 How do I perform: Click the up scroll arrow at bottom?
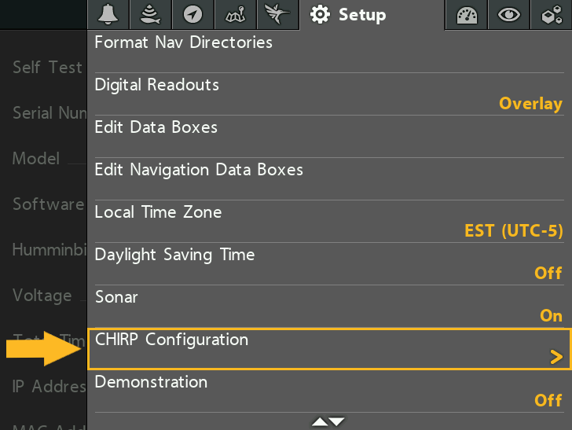point(320,422)
